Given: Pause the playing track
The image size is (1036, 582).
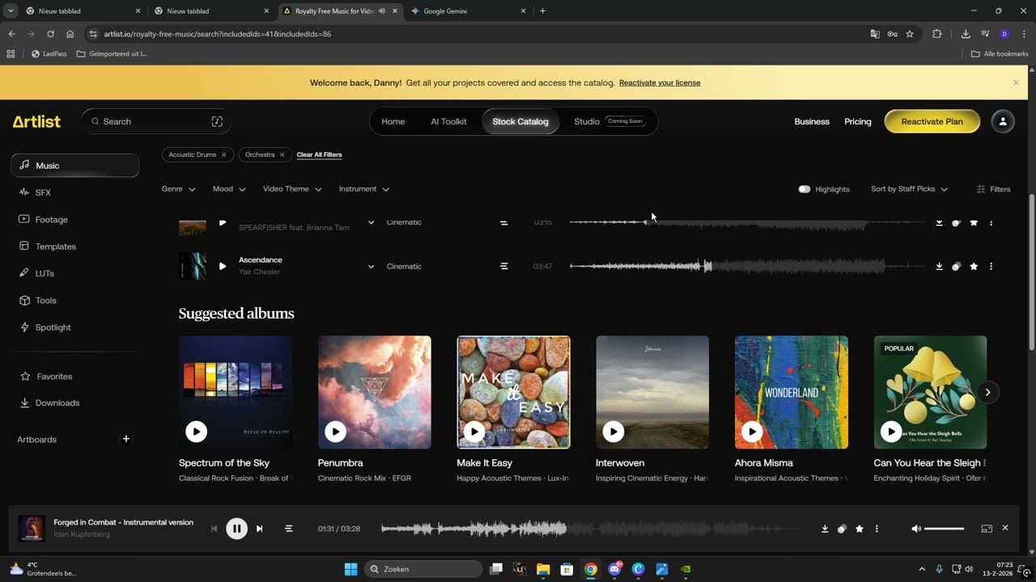Looking at the screenshot, I should (x=236, y=529).
